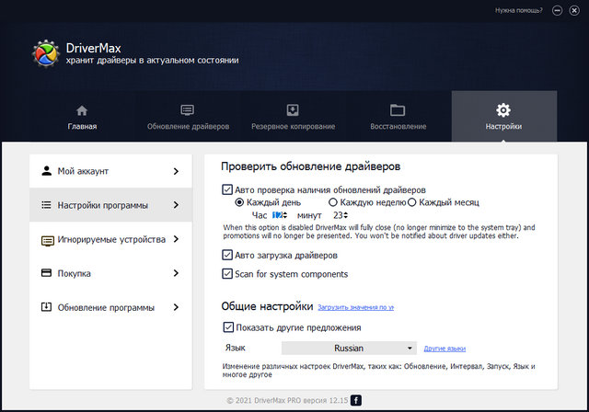Uncheck Scan for system components
This screenshot has width=589, height=412.
(228, 274)
